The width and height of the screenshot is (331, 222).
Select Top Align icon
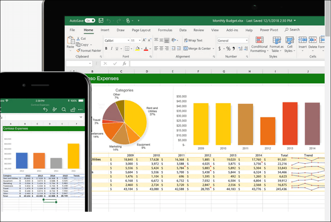tap(156, 40)
